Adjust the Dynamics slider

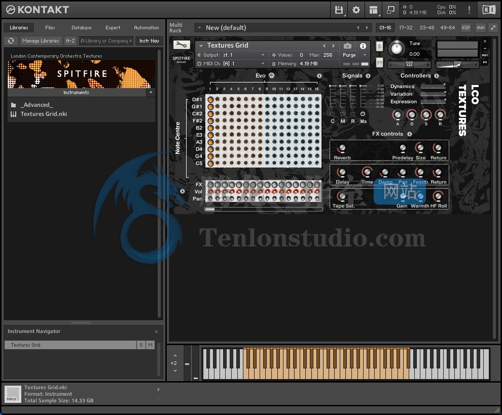[x=433, y=86]
